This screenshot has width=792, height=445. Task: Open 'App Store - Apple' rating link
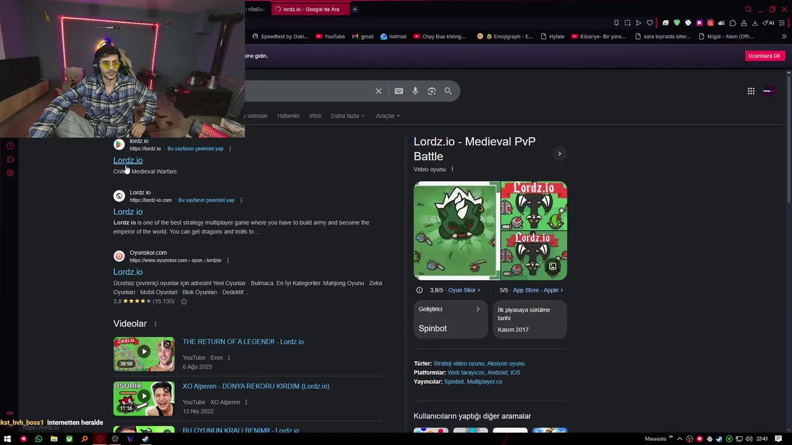(538, 290)
